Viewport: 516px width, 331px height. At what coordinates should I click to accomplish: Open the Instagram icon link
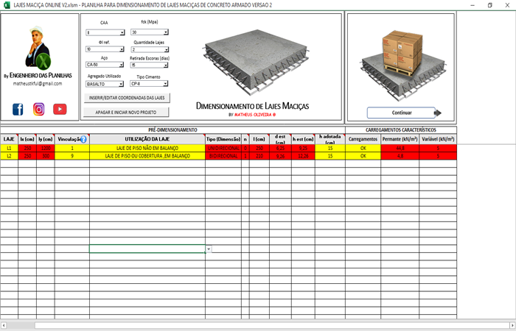pyautogui.click(x=38, y=109)
